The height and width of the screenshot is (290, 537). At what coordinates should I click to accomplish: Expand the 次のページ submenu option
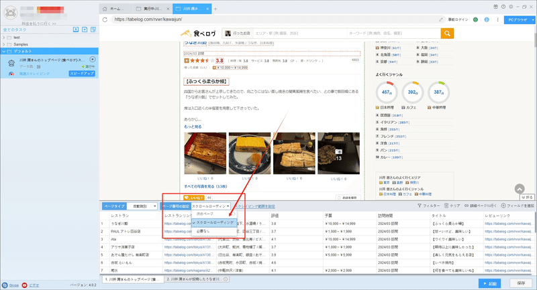click(214, 214)
